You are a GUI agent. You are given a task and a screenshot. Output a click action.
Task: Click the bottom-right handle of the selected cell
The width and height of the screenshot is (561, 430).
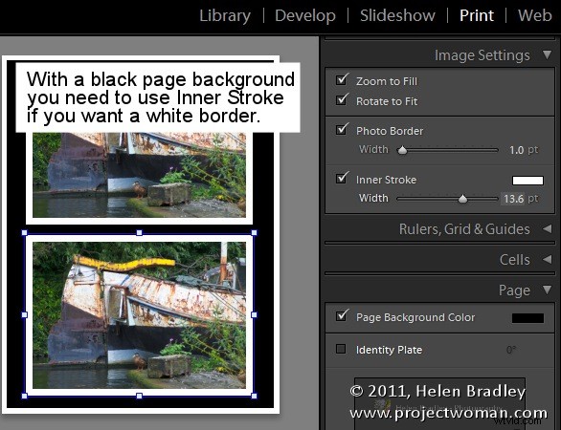(254, 396)
